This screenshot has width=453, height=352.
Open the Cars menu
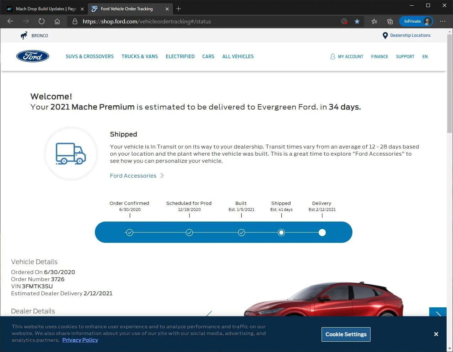(208, 56)
